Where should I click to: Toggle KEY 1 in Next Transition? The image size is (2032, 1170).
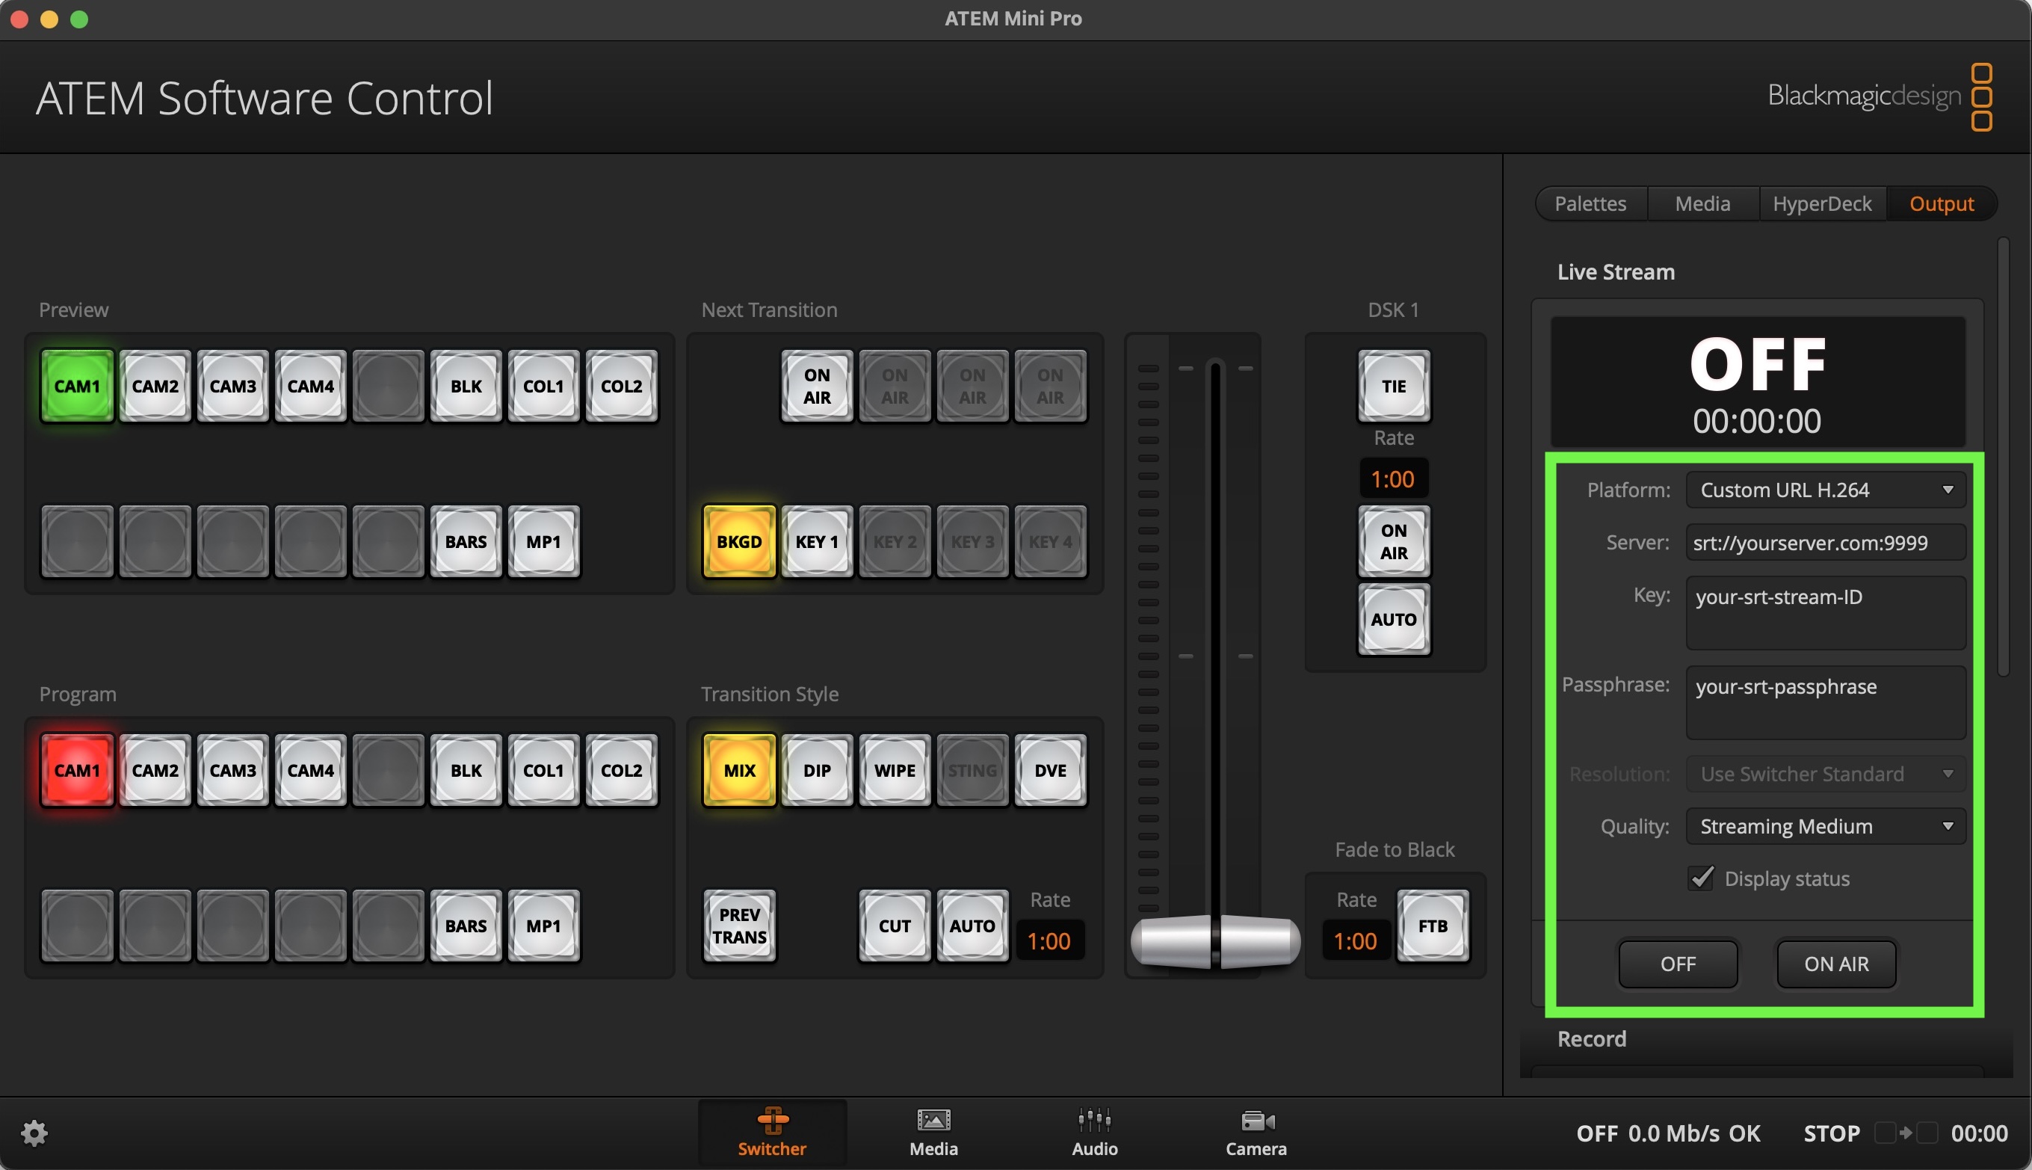click(x=816, y=541)
